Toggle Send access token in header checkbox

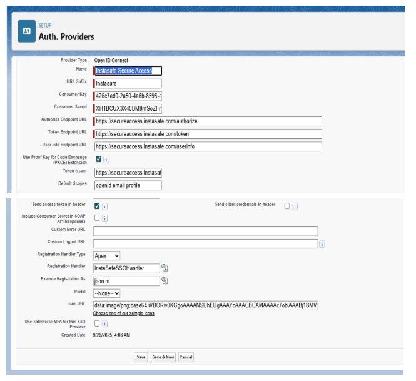click(x=97, y=206)
